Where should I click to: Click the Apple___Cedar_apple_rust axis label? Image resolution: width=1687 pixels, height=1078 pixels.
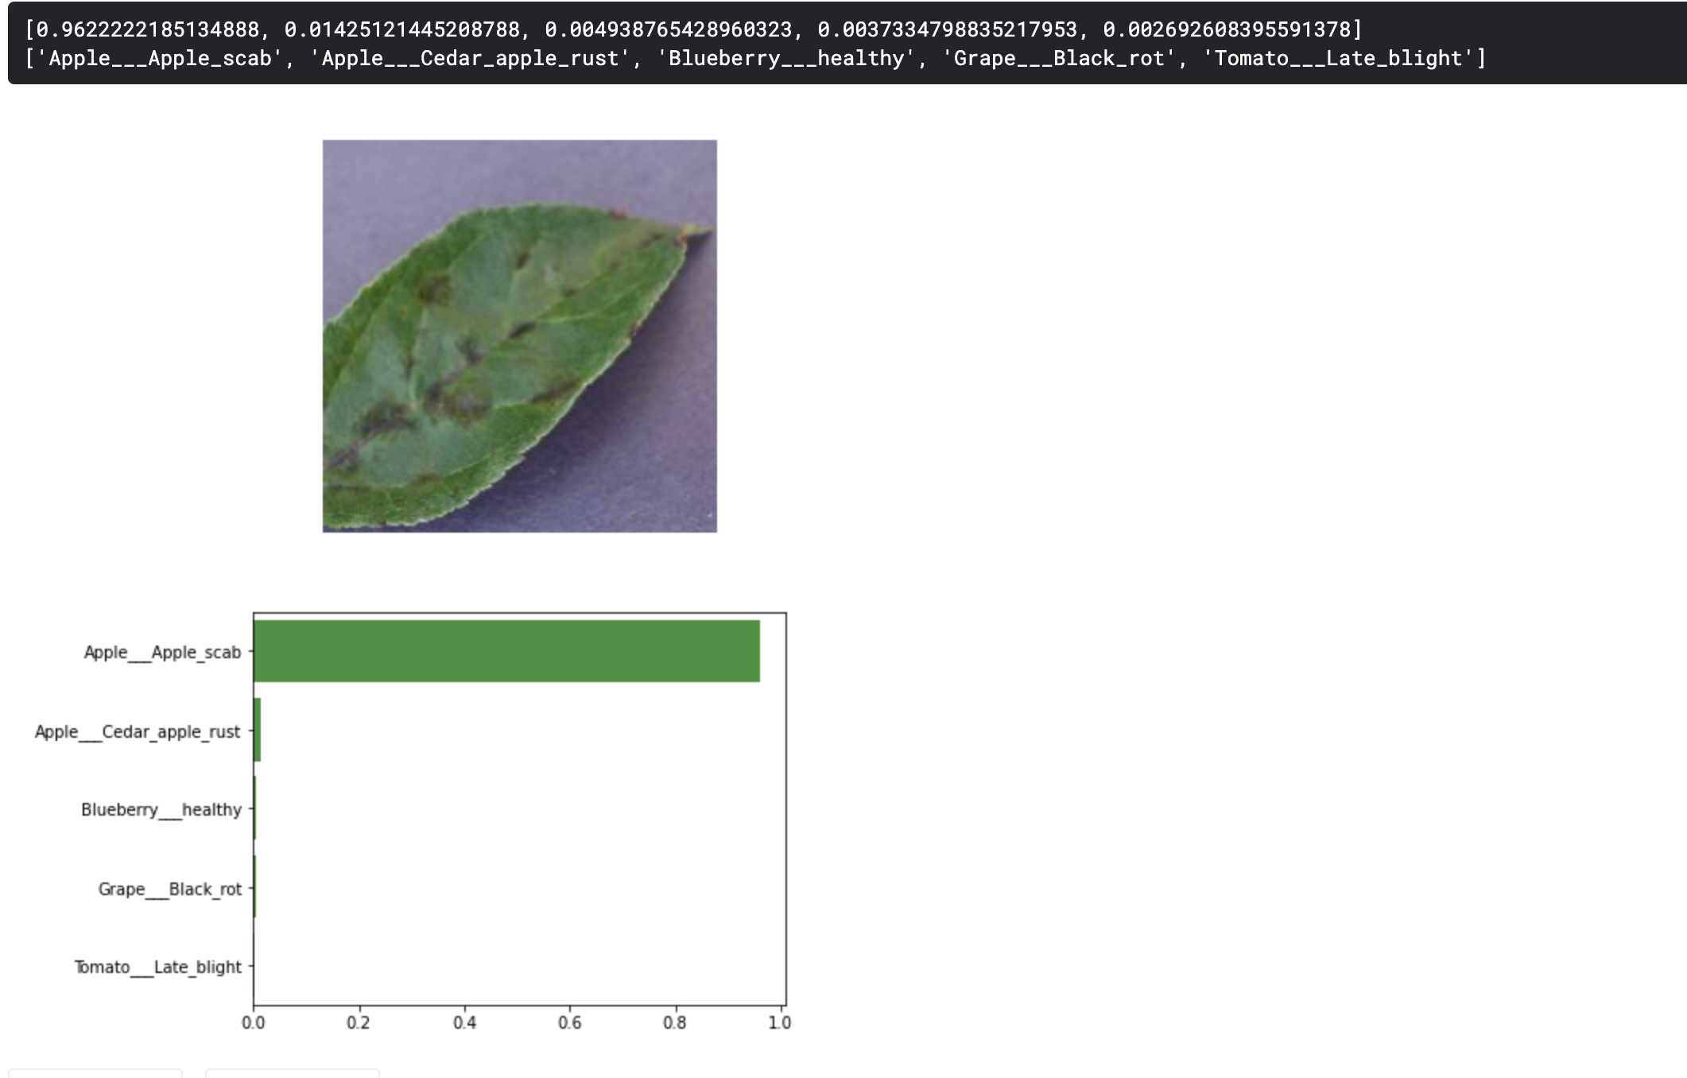(137, 731)
